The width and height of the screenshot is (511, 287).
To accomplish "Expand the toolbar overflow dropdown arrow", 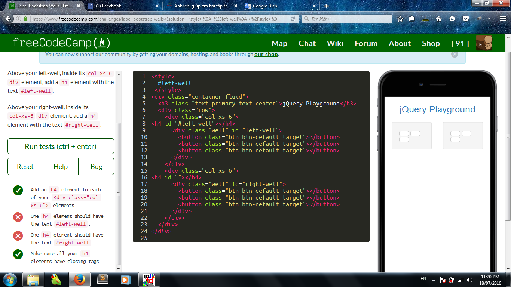I will pos(489,19).
